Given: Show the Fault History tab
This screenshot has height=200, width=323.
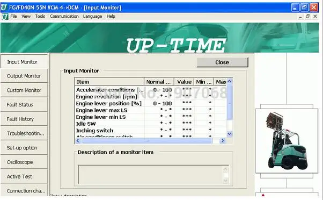Looking at the screenshot, I should 24,119.
